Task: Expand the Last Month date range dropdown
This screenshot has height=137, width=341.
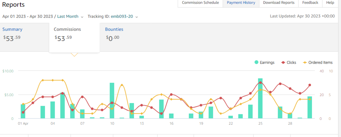Action: point(82,17)
